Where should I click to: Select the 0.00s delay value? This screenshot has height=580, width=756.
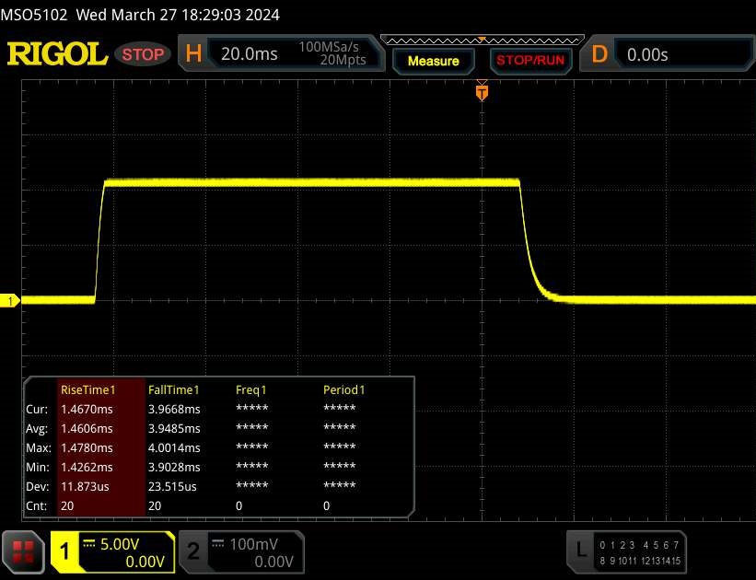tap(647, 55)
